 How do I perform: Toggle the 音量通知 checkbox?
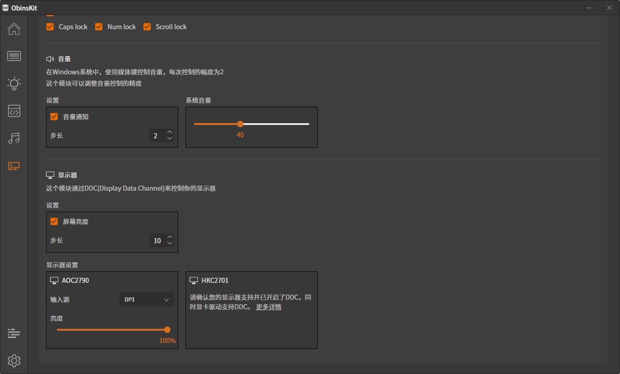pyautogui.click(x=54, y=117)
